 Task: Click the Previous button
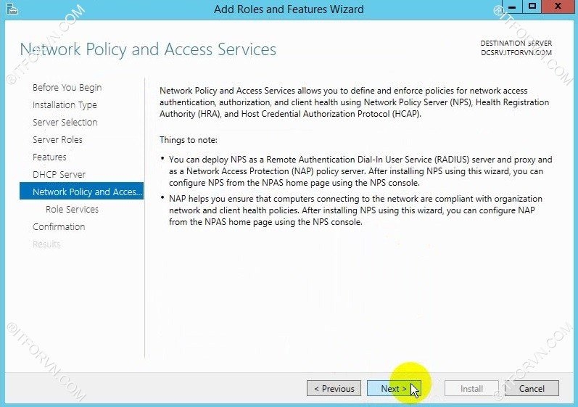click(x=334, y=389)
